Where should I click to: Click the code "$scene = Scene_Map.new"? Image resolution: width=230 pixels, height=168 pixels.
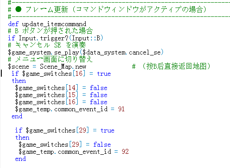(47, 66)
